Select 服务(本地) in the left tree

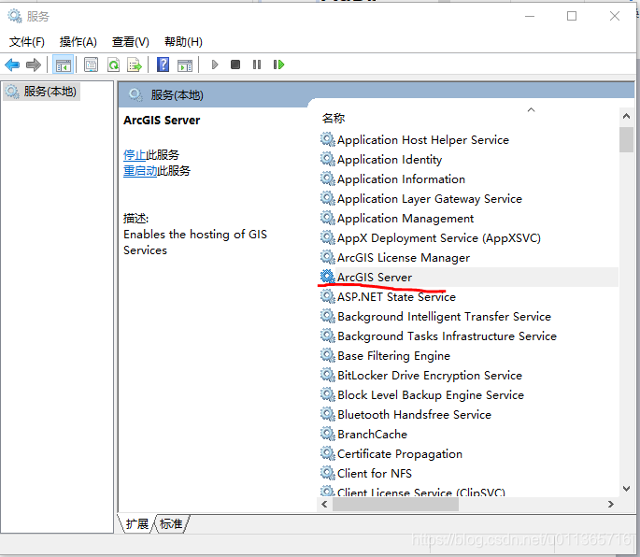pos(42,92)
